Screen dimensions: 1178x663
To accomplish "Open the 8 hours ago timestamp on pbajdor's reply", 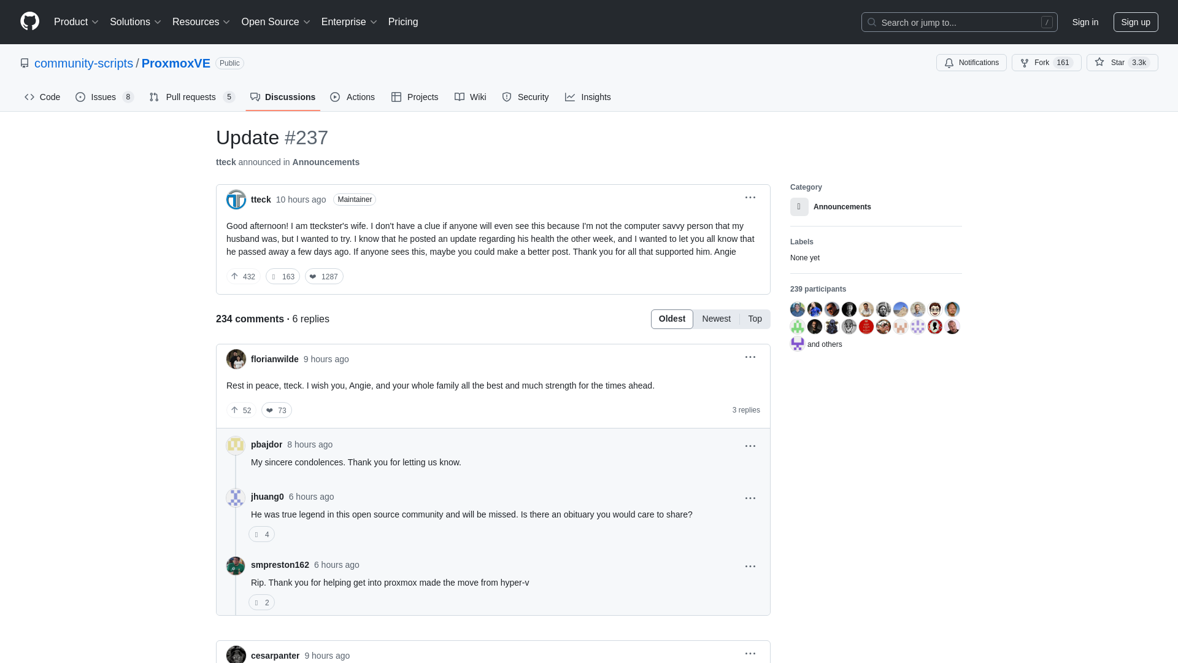I will coord(310,444).
